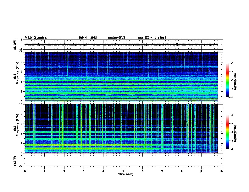The image size is (249, 192).
Task: Click the "-3" tick on ch.2 colorbar
Action: click(232, 115)
